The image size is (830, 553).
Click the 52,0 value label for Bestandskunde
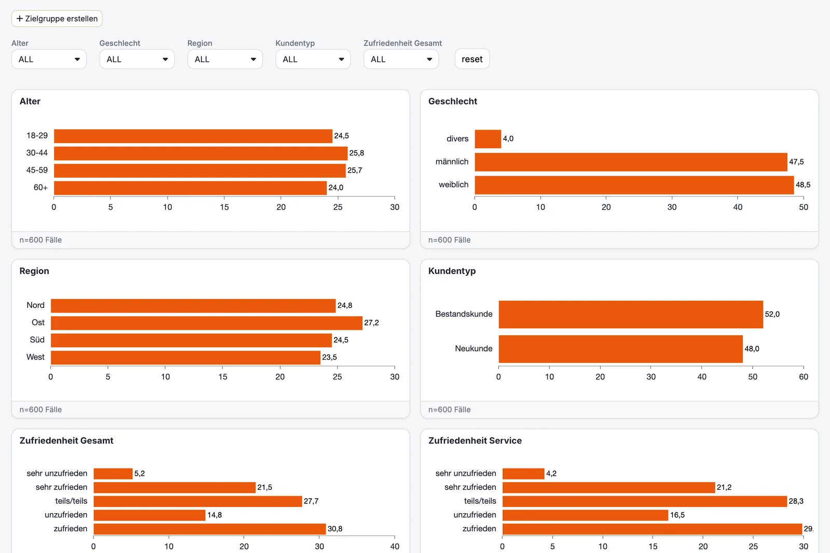point(772,314)
